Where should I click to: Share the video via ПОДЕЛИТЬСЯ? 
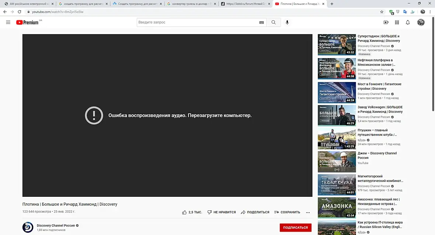[255, 212]
